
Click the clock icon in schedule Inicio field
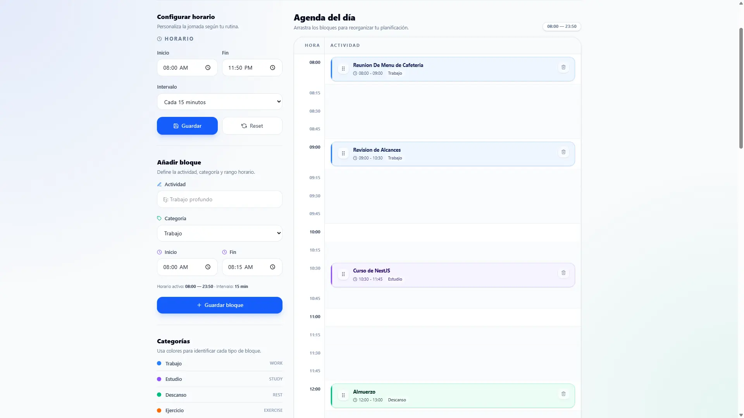pos(208,68)
